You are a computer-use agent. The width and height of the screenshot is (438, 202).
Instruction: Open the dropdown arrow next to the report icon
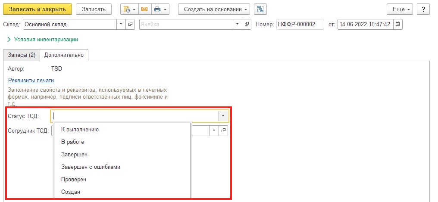(134, 9)
